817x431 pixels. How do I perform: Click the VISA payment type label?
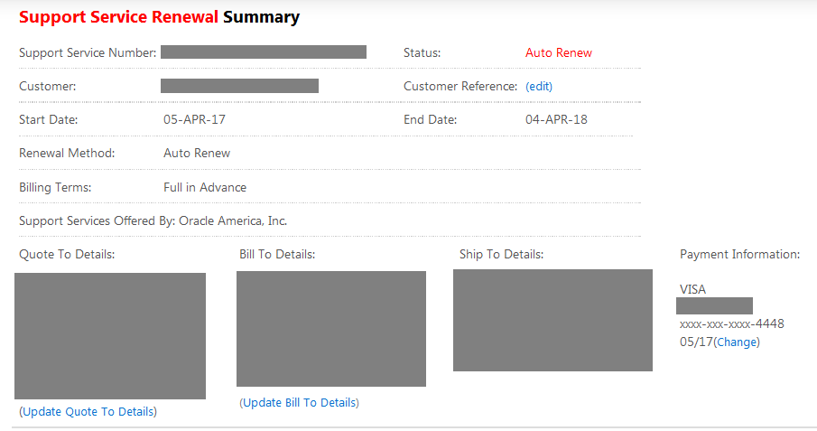[x=693, y=289]
